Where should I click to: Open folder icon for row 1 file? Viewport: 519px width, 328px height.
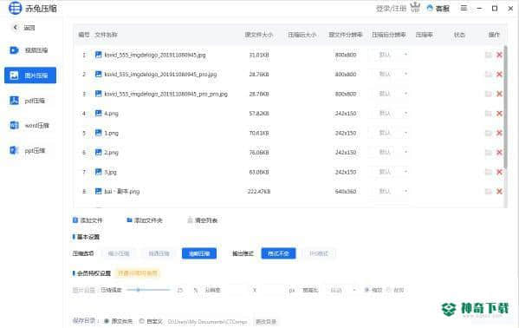coord(489,55)
